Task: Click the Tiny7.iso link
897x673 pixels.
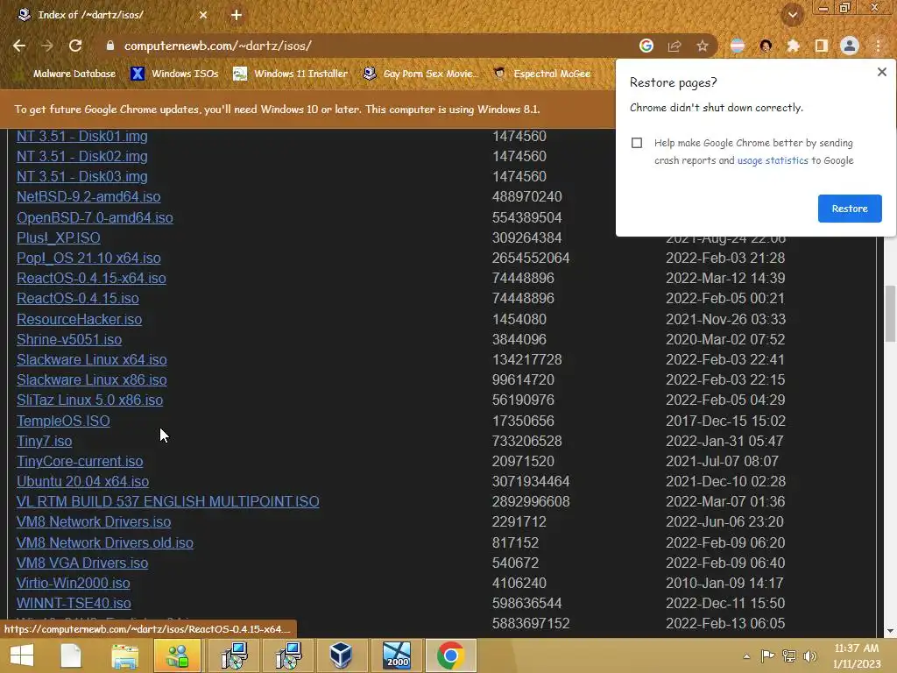Action: [44, 442]
